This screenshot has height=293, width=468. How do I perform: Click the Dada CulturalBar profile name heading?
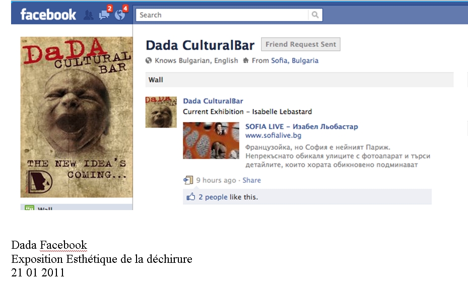[x=200, y=45]
